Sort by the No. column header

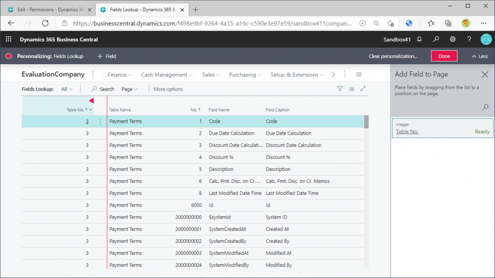point(195,110)
